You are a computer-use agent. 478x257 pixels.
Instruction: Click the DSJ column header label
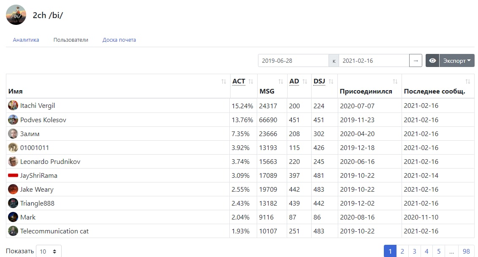(319, 81)
